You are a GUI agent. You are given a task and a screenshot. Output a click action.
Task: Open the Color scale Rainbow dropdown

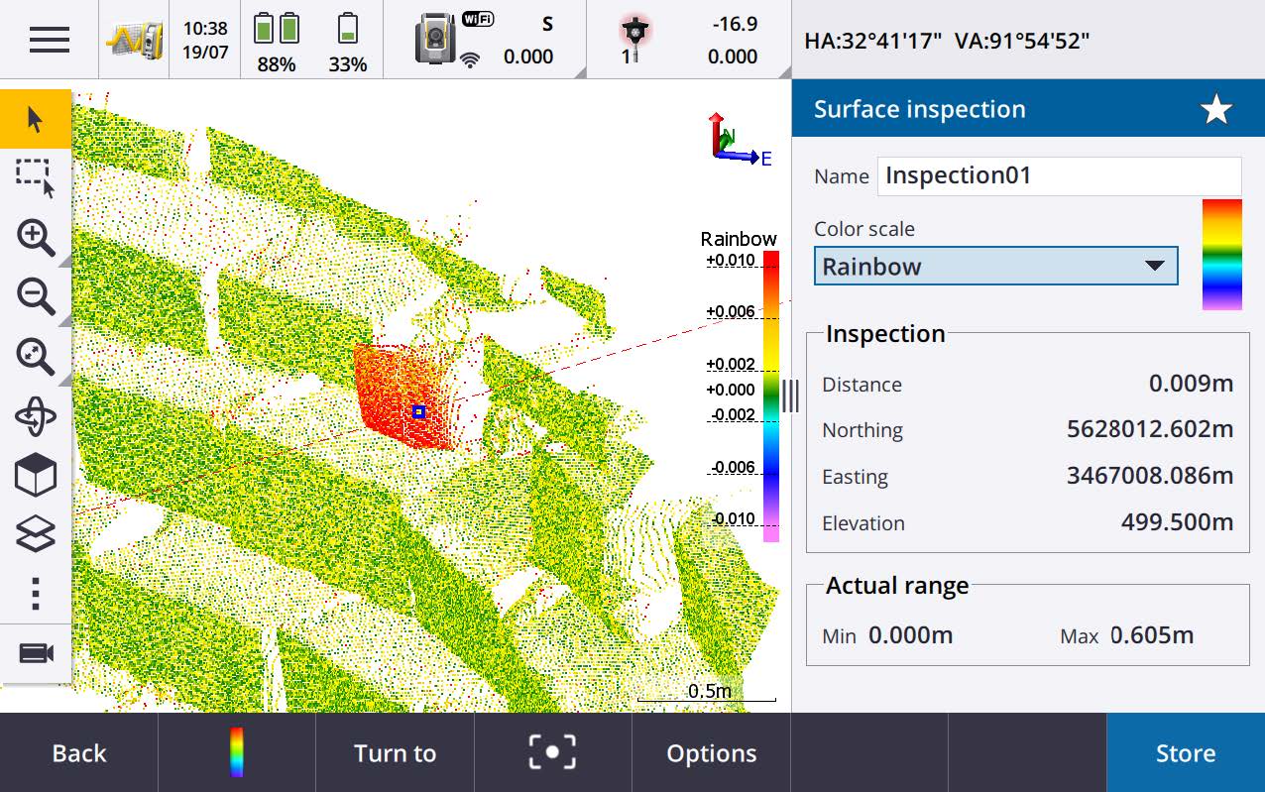coord(995,267)
